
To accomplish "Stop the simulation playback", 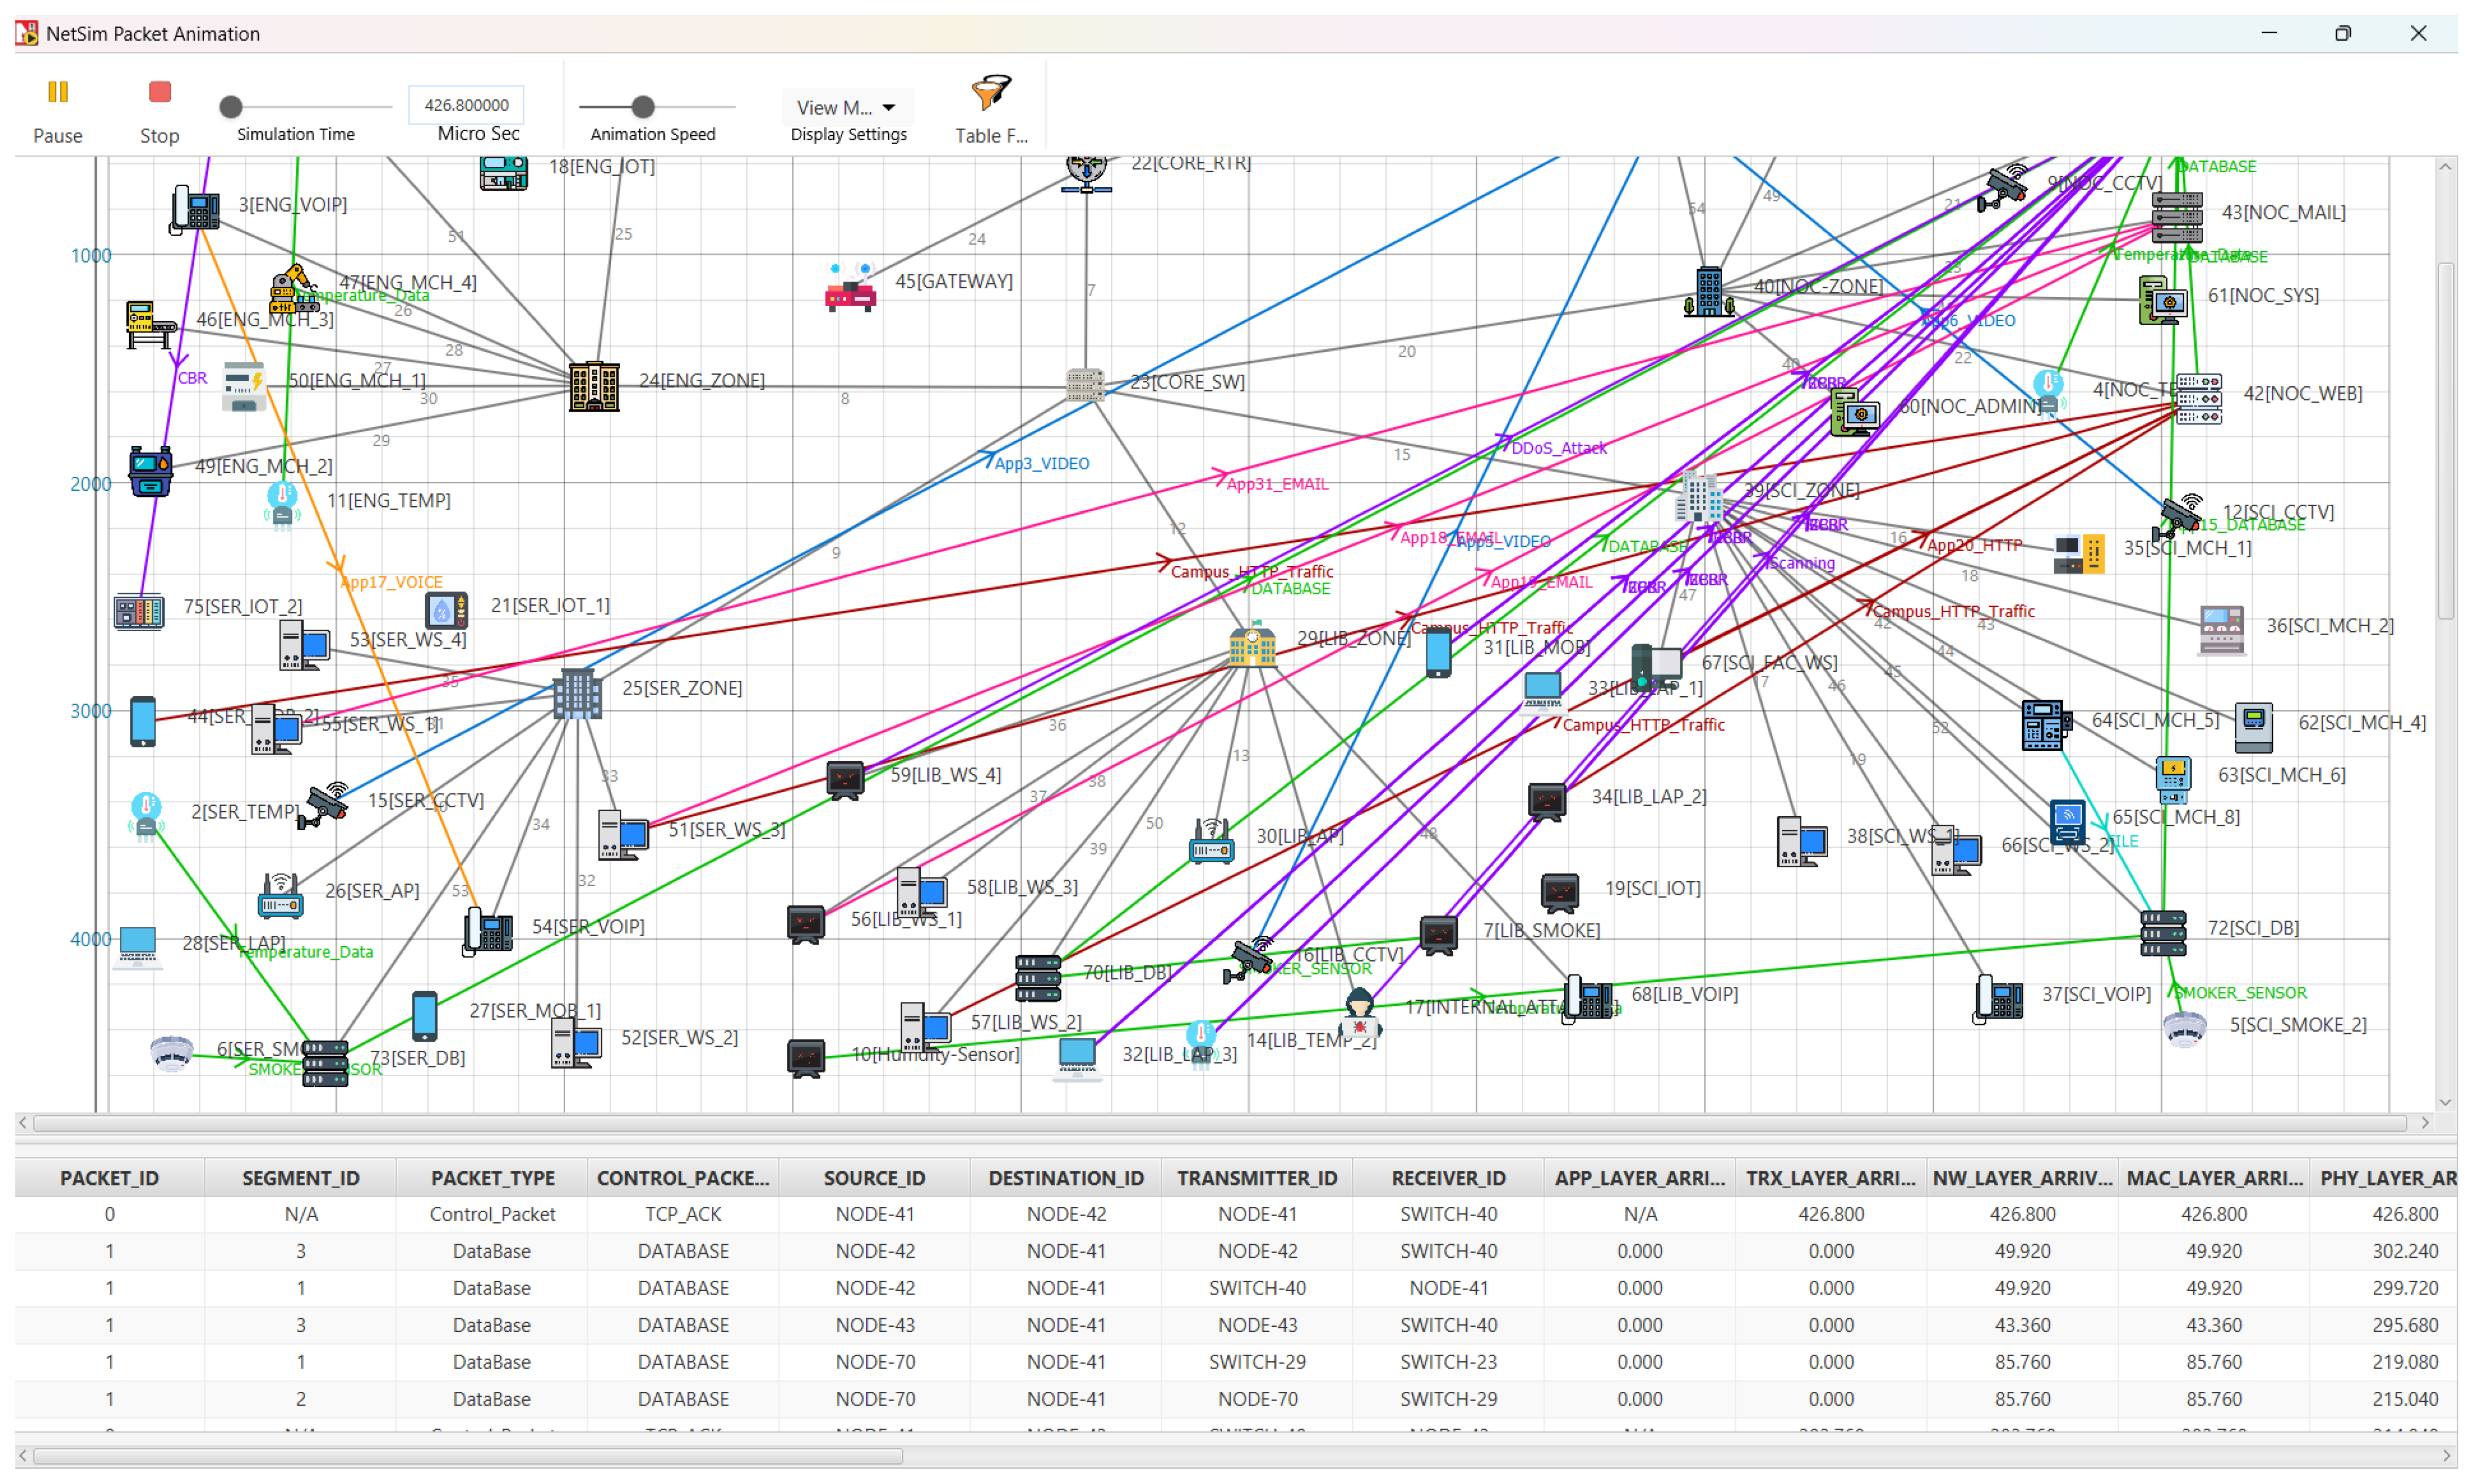I will (x=160, y=93).
